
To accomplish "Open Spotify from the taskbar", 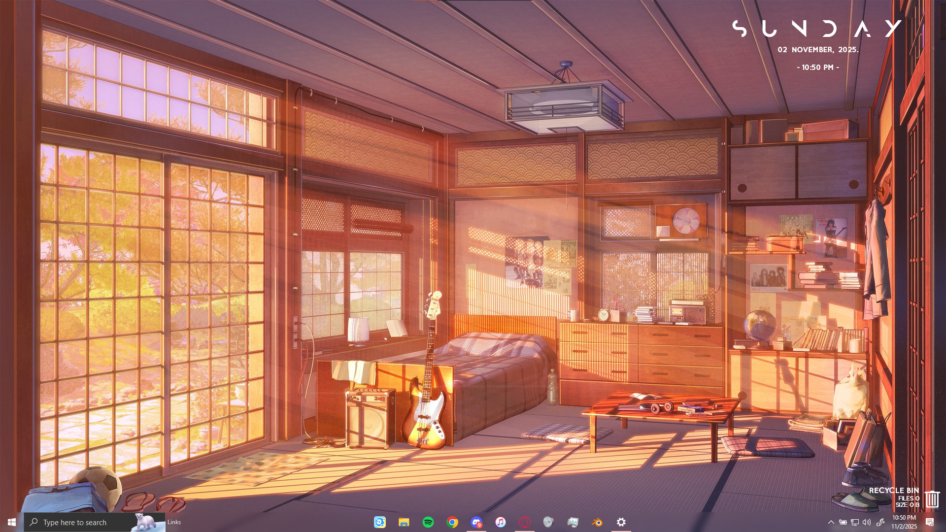I will point(428,522).
